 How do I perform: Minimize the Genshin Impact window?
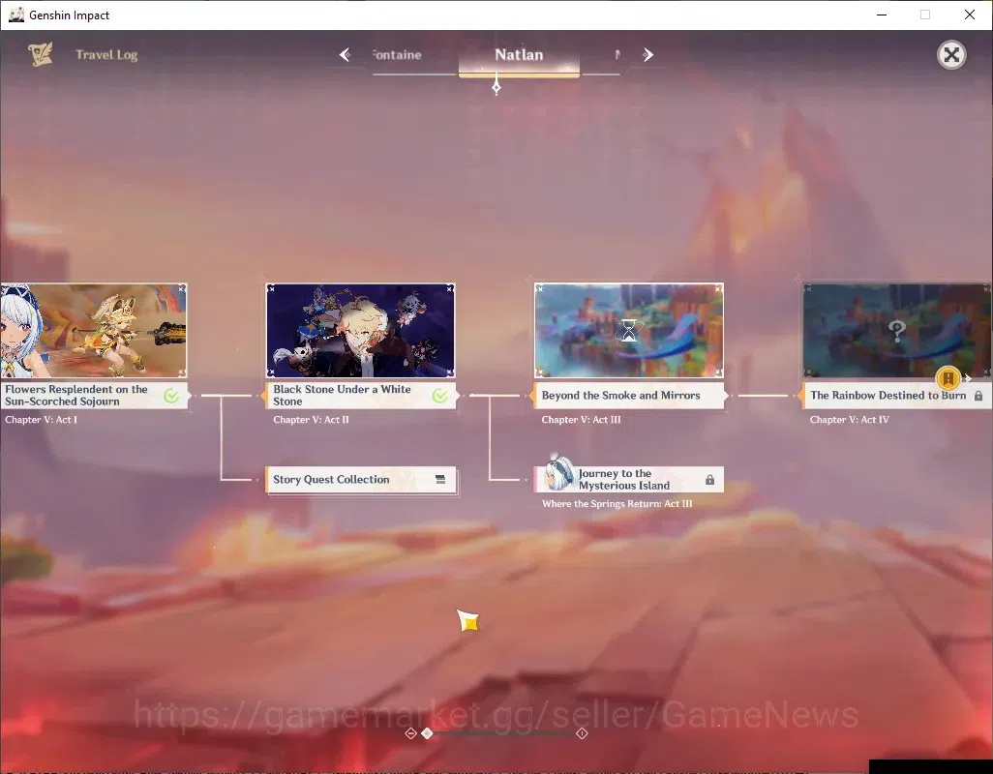pyautogui.click(x=882, y=15)
